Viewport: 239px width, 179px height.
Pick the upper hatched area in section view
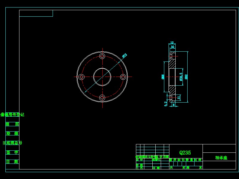172,64
